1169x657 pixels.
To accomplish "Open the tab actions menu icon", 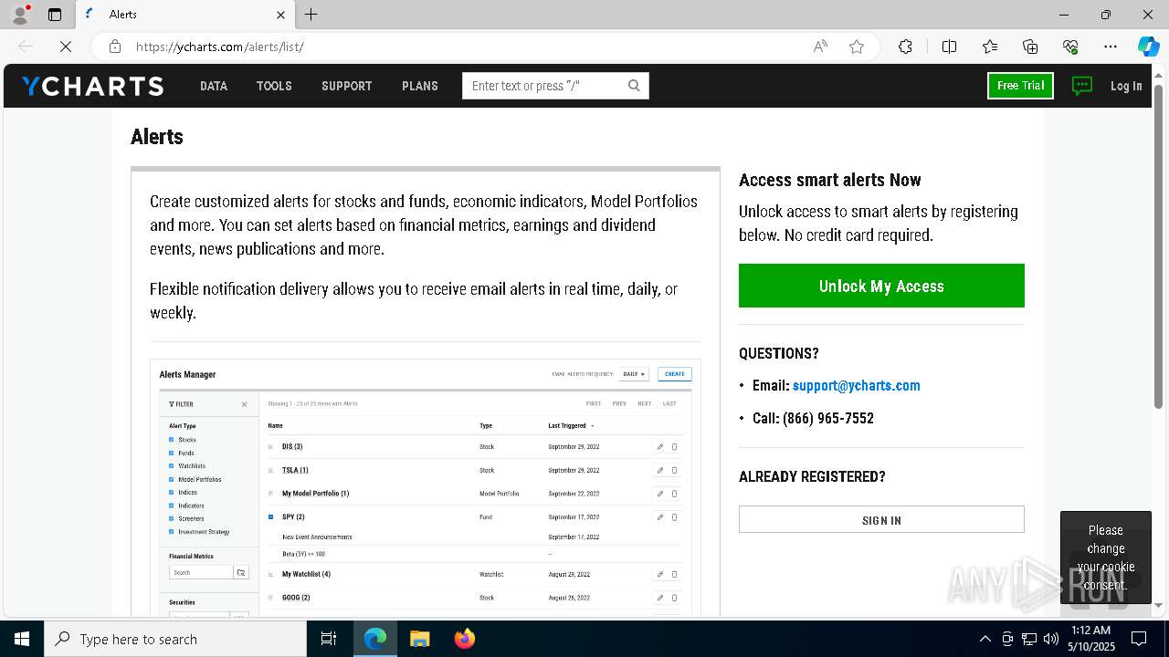I will tap(55, 15).
